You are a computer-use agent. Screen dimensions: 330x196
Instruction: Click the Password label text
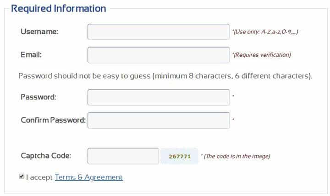tap(38, 97)
